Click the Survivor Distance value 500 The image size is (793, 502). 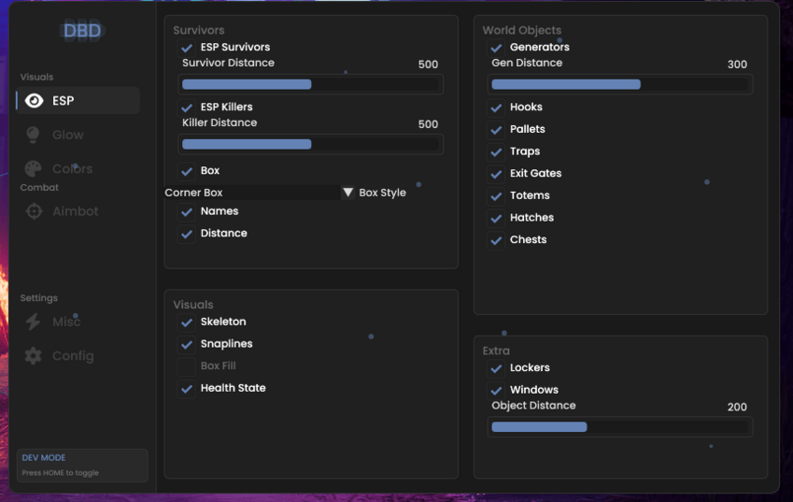[x=428, y=65]
